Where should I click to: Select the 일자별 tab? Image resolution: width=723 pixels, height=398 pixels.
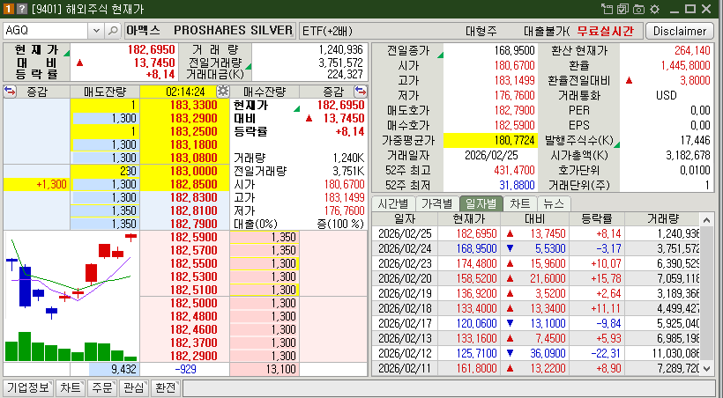[481, 203]
